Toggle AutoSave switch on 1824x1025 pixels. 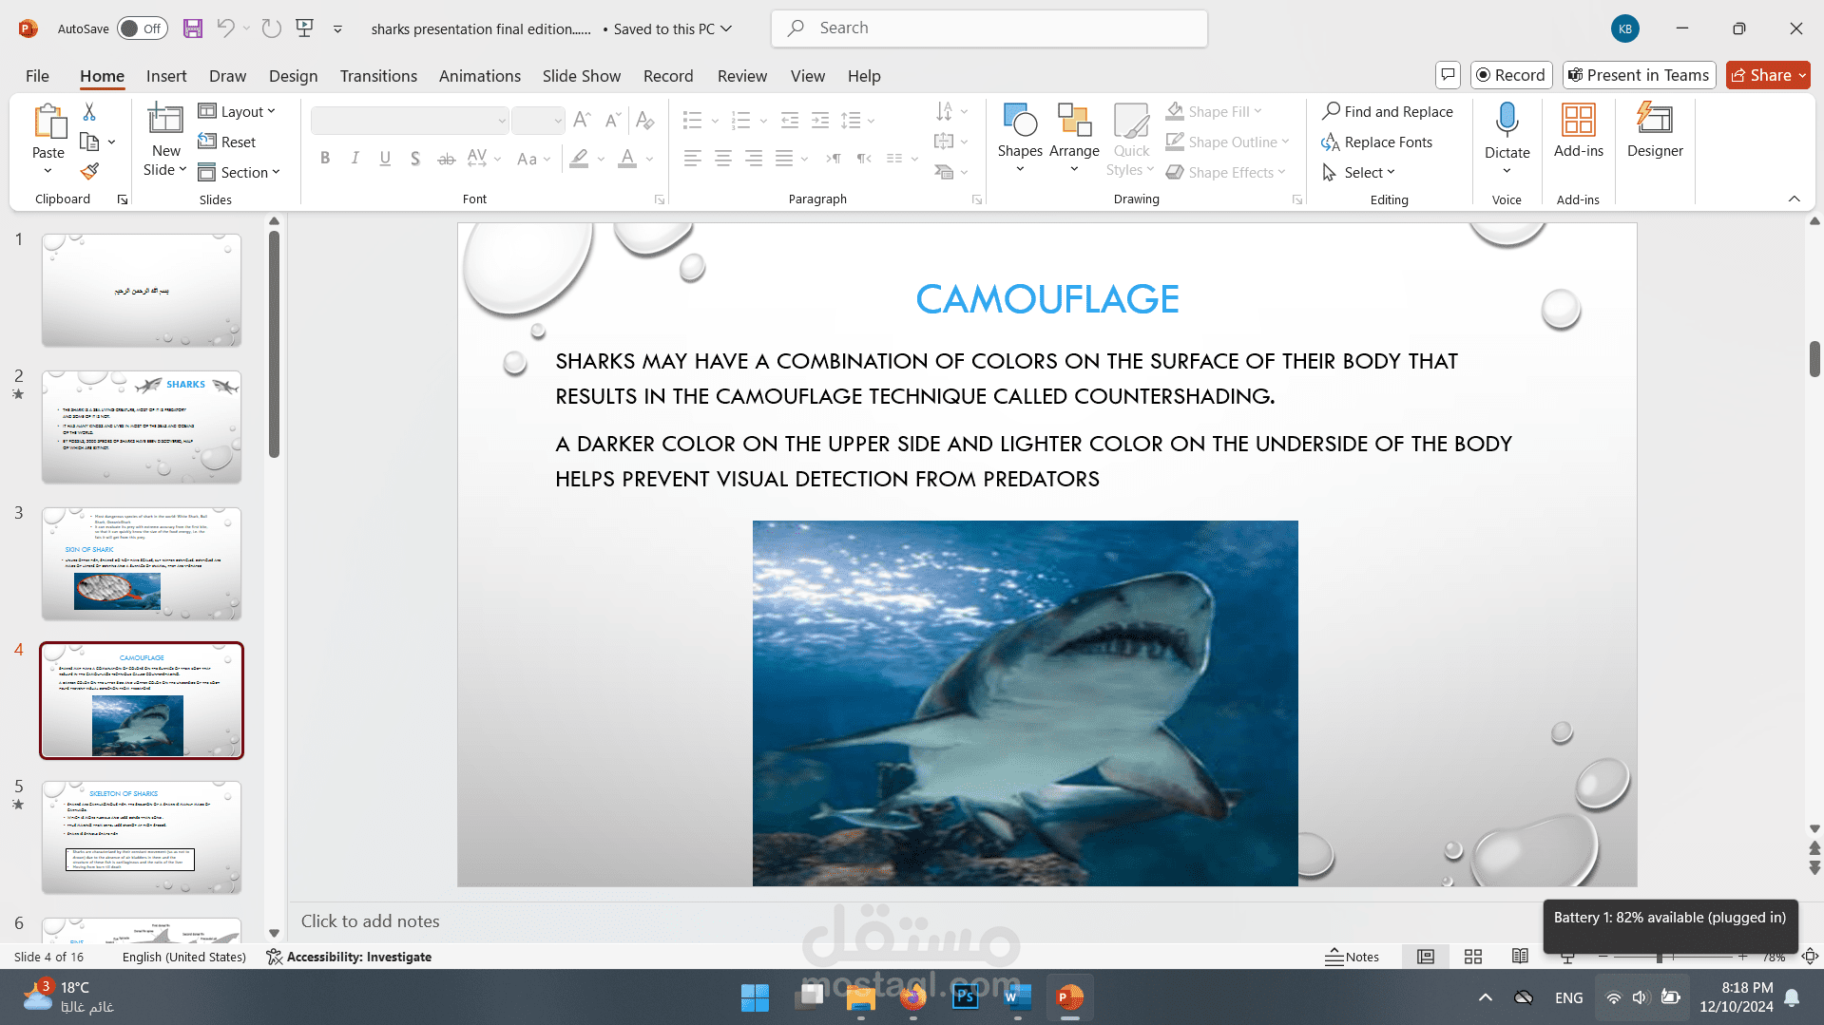pos(142,28)
